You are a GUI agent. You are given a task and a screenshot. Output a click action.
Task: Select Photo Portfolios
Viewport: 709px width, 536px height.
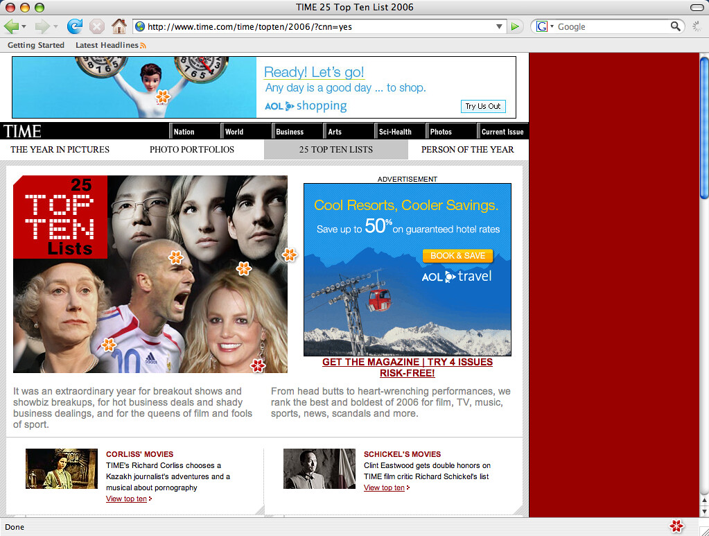[192, 150]
